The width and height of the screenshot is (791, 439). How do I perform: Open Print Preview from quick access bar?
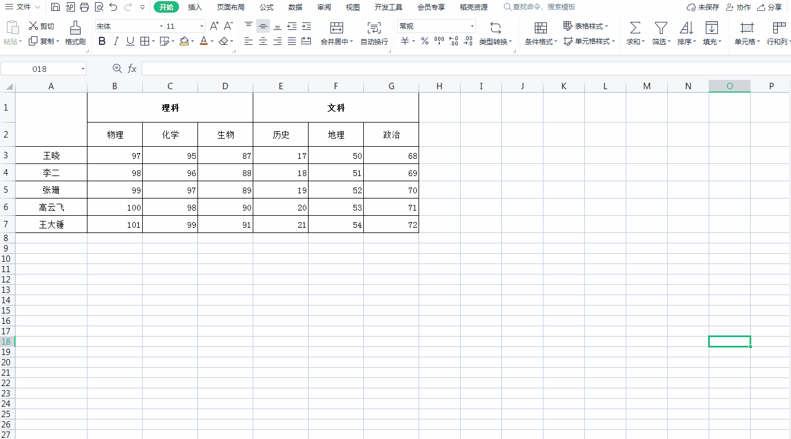coord(99,7)
